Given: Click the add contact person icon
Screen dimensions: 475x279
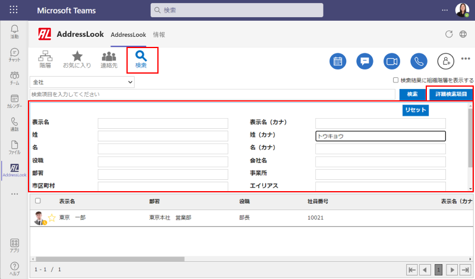Looking at the screenshot, I should (x=445, y=61).
